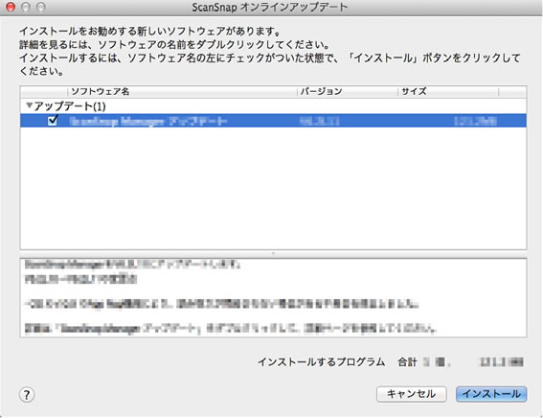Screen dimensions: 543x418
Task: Click the version value in the selected row
Action: coord(319,121)
